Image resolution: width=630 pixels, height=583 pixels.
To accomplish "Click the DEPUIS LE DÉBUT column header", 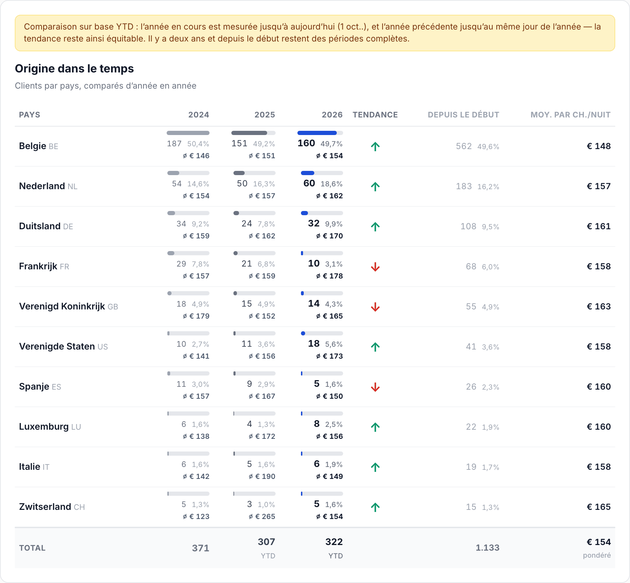I will pos(463,115).
